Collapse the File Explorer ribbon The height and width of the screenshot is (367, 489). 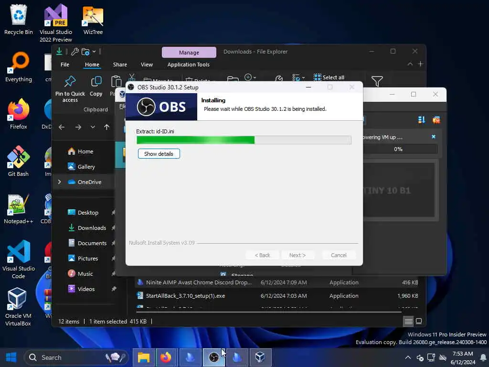[x=410, y=64]
